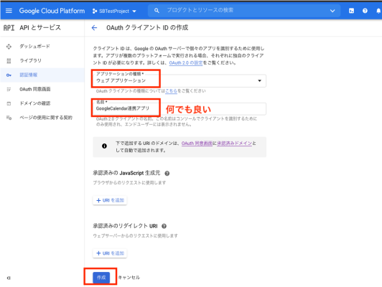382x287 pixels.
Task: Open the OAuth 2.0 の設定 link
Action: coord(186,63)
